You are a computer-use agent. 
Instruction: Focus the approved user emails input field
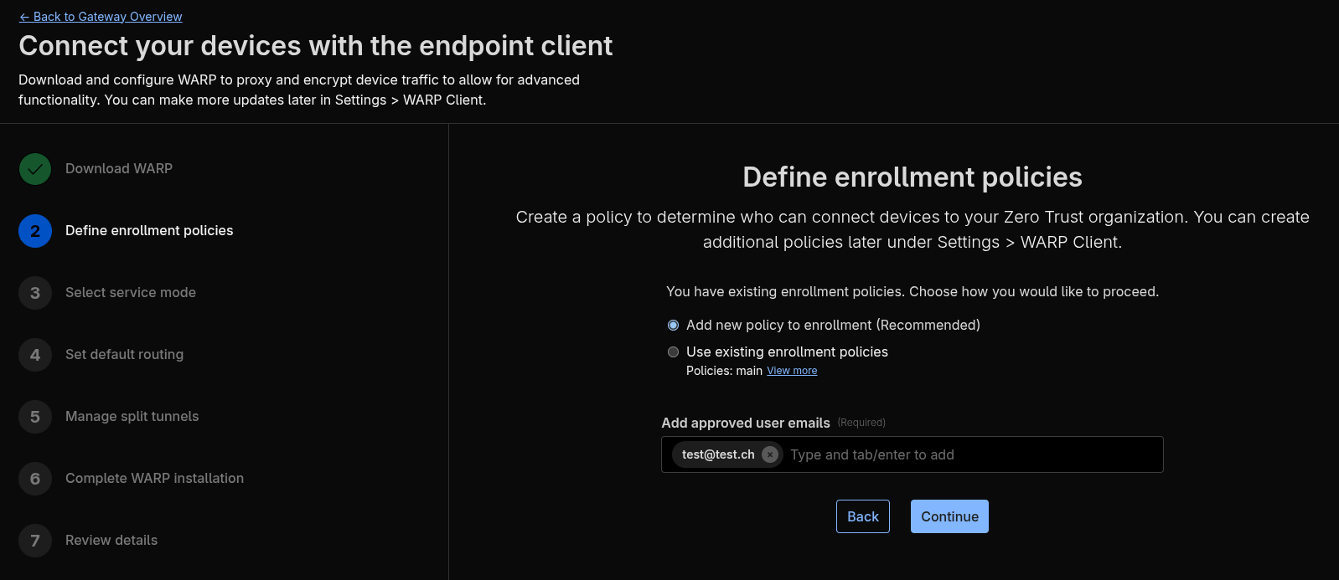[972, 454]
